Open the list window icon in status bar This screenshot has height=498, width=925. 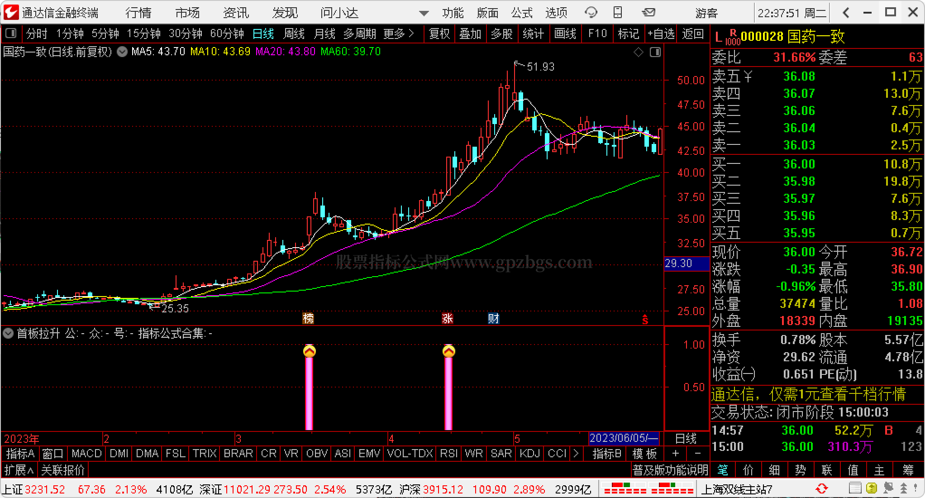pyautogui.click(x=855, y=489)
